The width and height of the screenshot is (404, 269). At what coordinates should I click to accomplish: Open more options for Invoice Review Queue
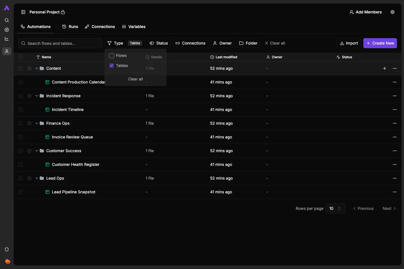(395, 137)
